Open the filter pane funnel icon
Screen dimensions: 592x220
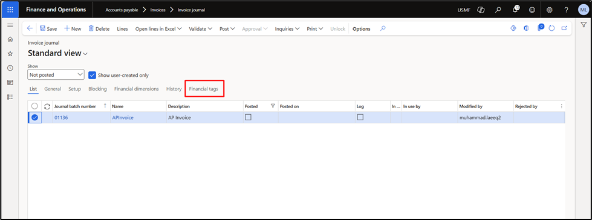point(584,25)
